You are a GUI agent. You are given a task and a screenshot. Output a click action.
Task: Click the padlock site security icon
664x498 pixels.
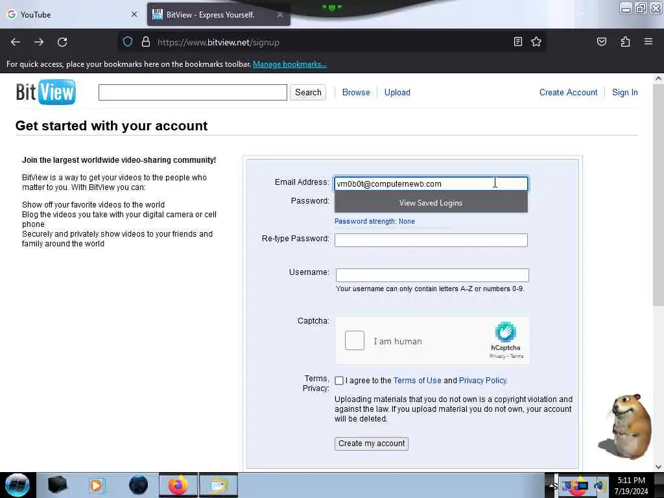146,42
